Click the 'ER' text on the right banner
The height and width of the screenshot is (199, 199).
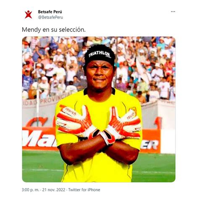point(150,145)
